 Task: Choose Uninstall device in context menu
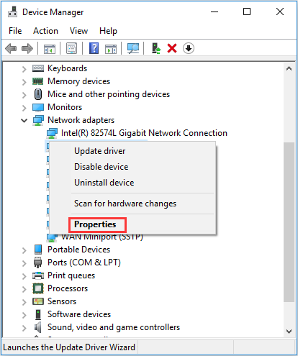(104, 183)
